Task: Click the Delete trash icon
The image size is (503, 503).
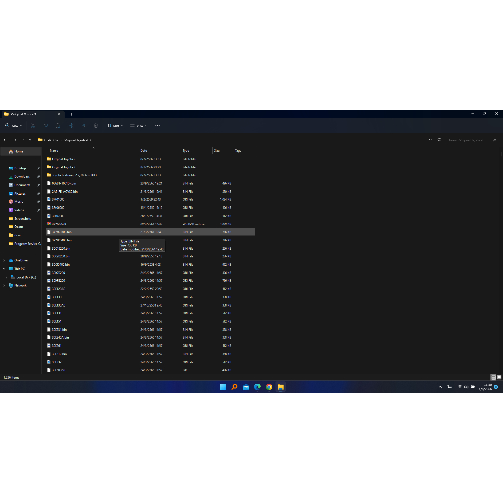Action: [x=96, y=126]
